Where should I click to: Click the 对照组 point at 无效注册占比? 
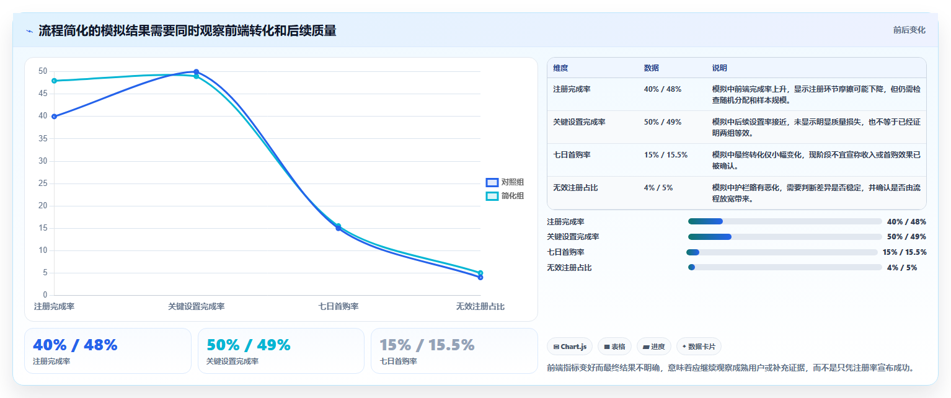480,277
